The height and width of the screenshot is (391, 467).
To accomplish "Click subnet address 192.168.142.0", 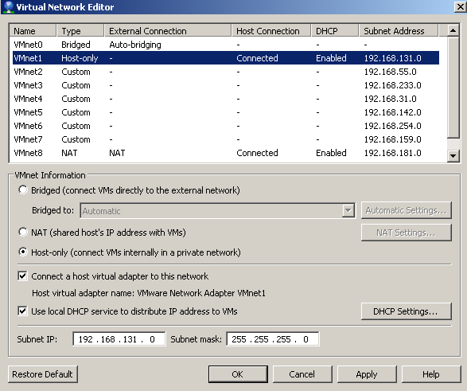I will [x=392, y=112].
